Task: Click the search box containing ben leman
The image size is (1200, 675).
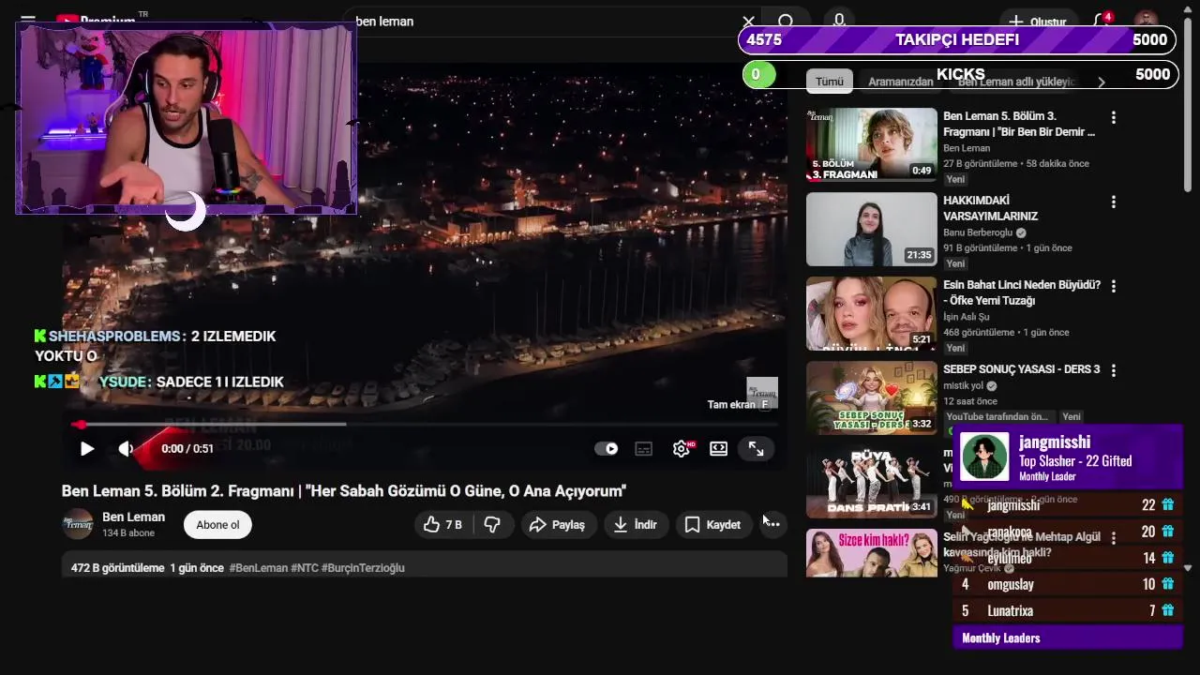Action: point(544,21)
